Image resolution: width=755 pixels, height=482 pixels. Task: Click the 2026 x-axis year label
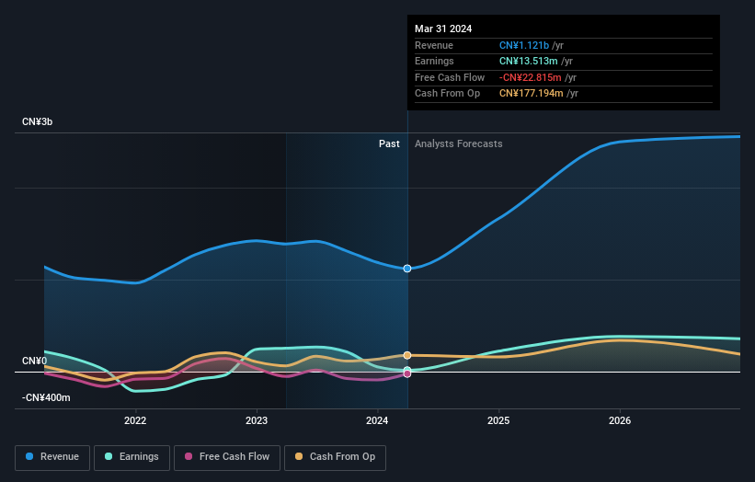[620, 421]
